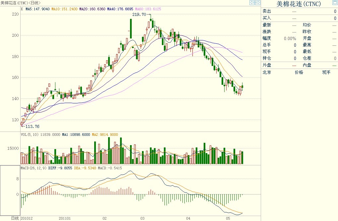Click the panel icon beside 美棉花连 title
Image resolution: width=338 pixels, height=221 pixels.
point(334,3)
